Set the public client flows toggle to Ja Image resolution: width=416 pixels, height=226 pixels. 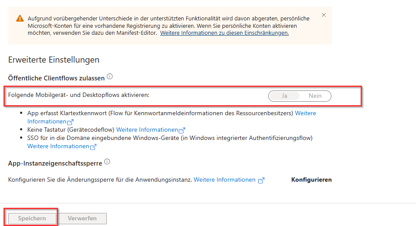(284, 96)
